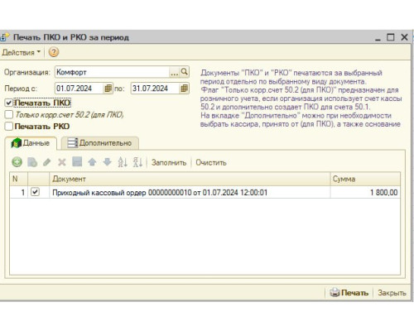The height and width of the screenshot is (331, 414).
Task: Switch to the Дополнительно tab
Action: tap(100, 143)
